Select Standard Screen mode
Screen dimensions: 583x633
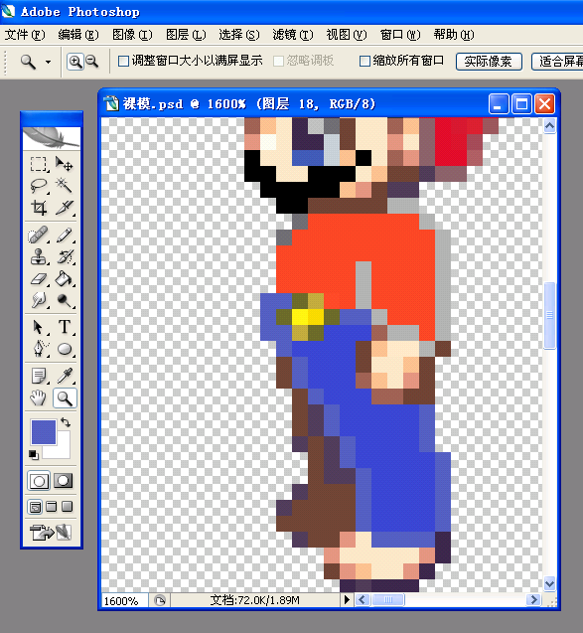(35, 507)
